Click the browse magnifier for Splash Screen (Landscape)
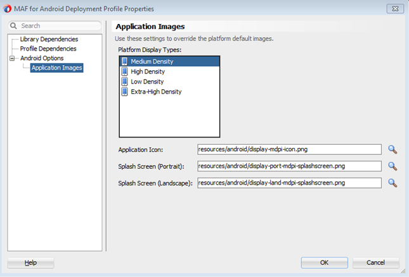 pos(393,183)
